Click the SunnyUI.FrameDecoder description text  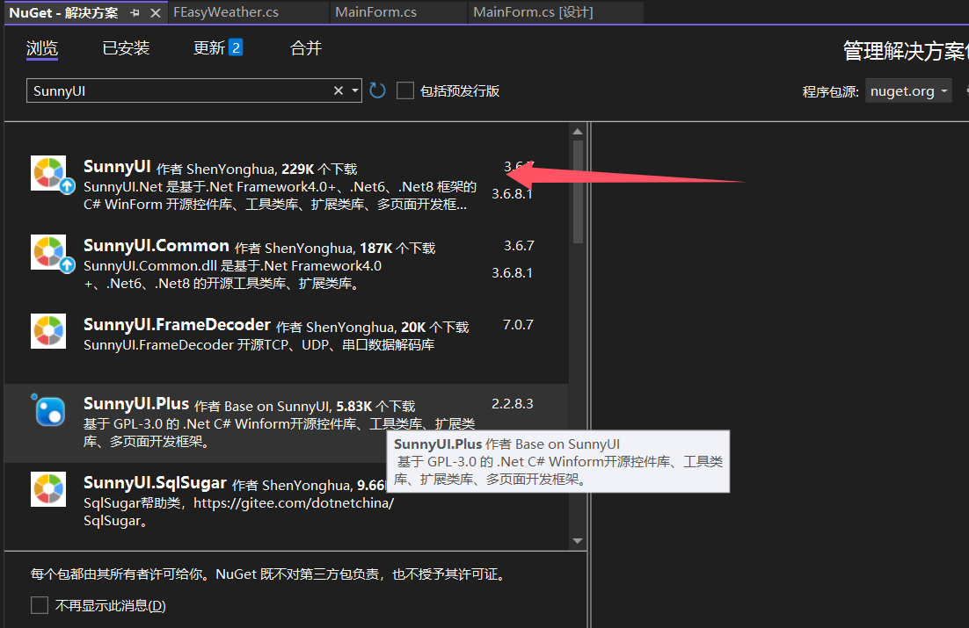[x=259, y=344]
